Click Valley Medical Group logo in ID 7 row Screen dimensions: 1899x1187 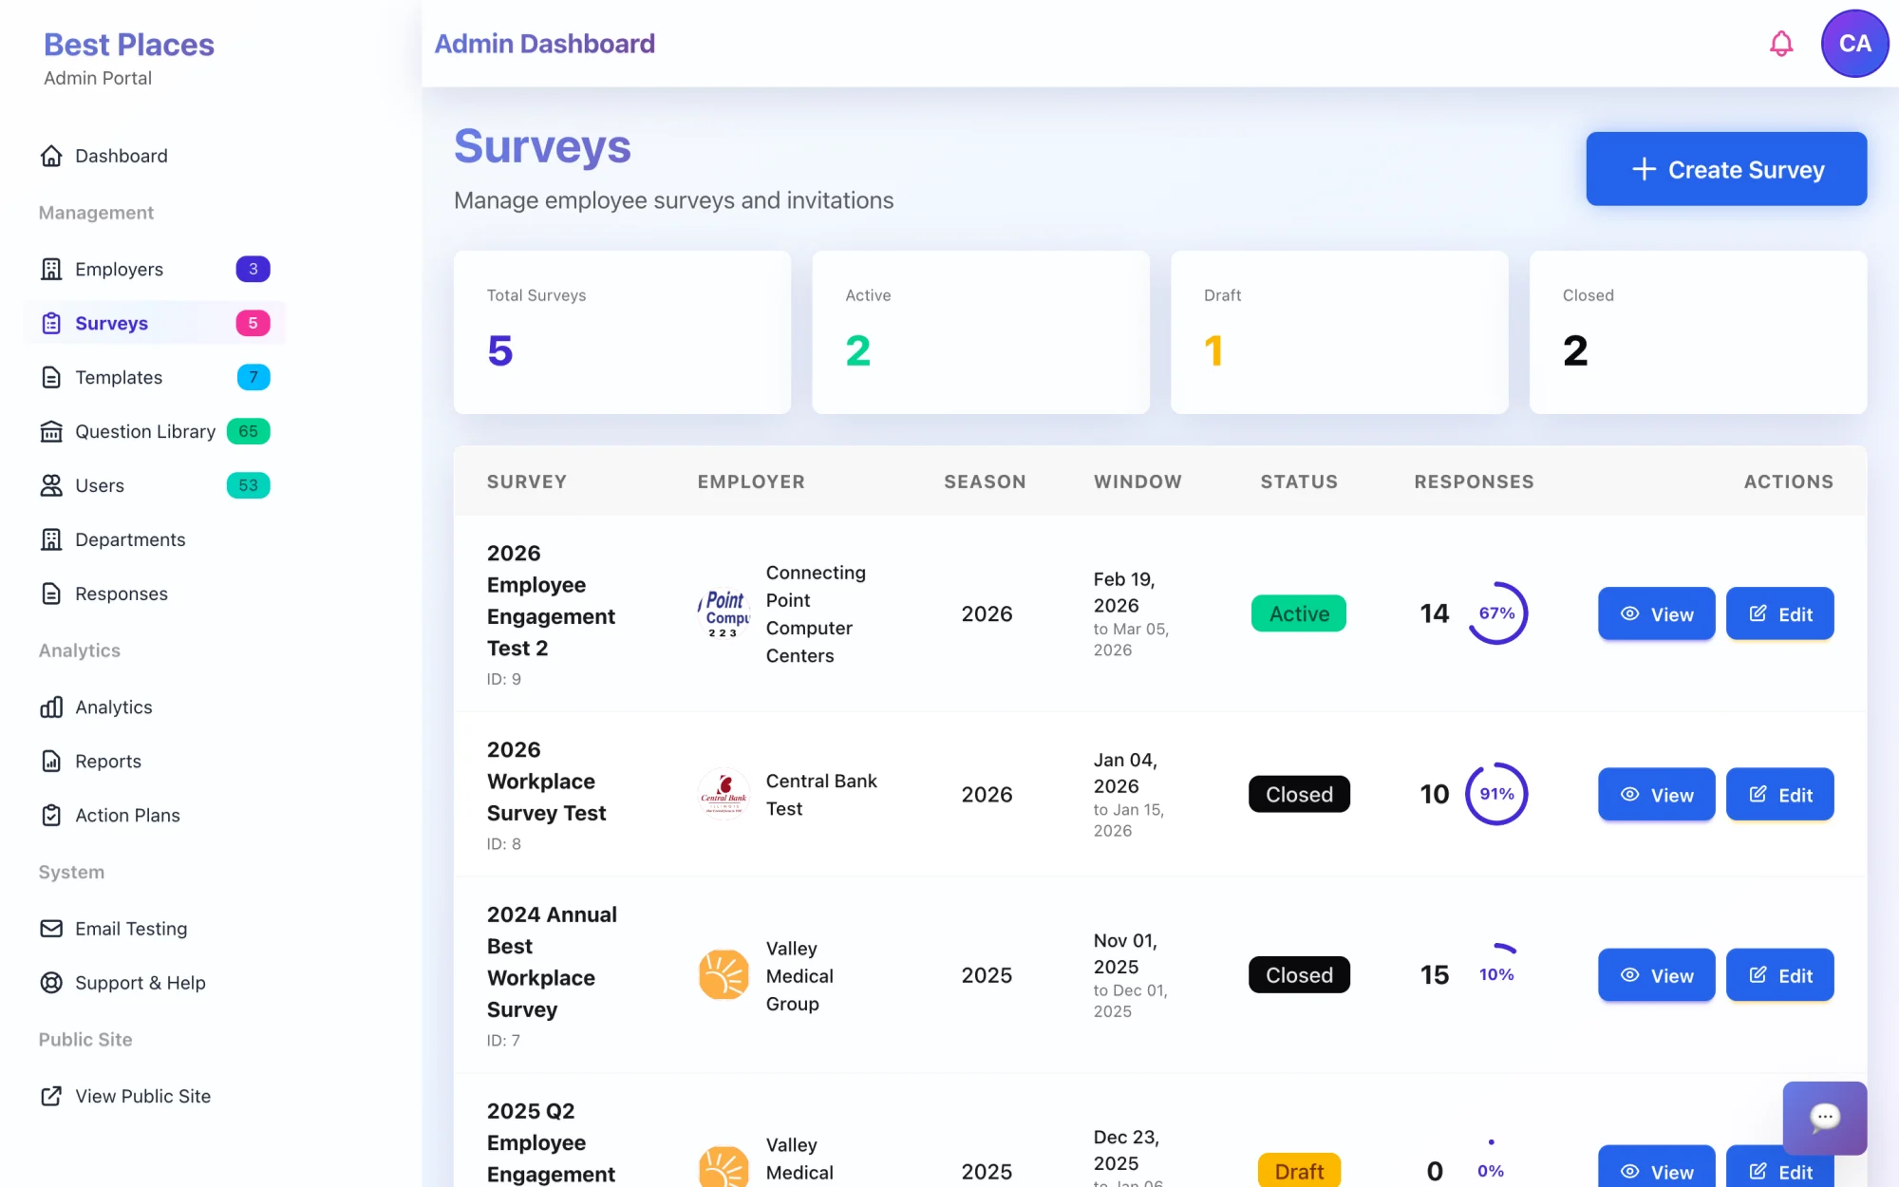click(724, 975)
